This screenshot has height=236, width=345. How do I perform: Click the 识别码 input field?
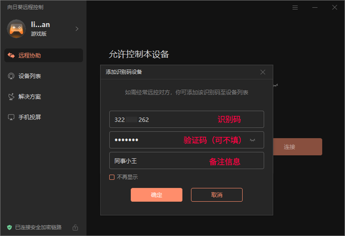tap(187, 119)
